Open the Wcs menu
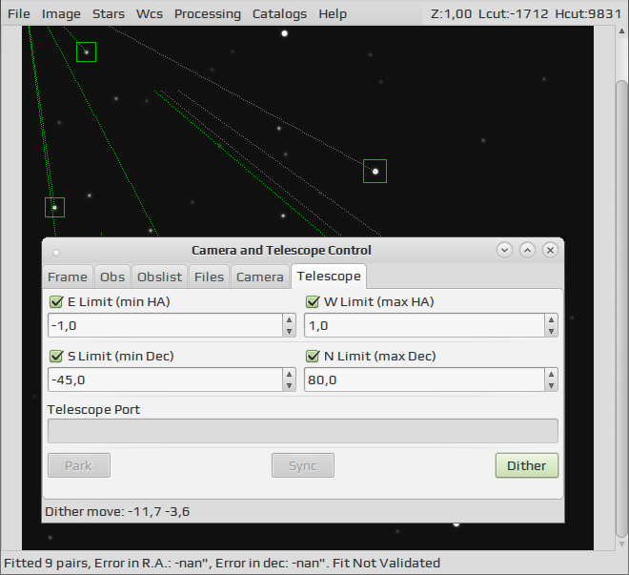The height and width of the screenshot is (575, 629). click(150, 13)
